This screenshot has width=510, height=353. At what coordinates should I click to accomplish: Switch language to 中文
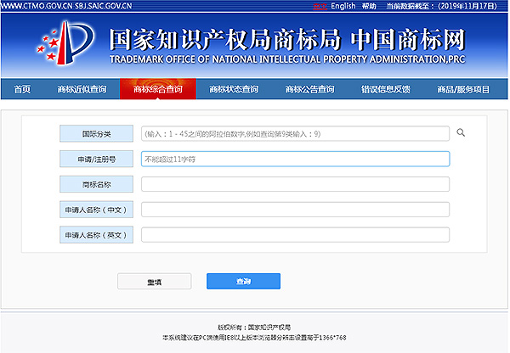[320, 6]
